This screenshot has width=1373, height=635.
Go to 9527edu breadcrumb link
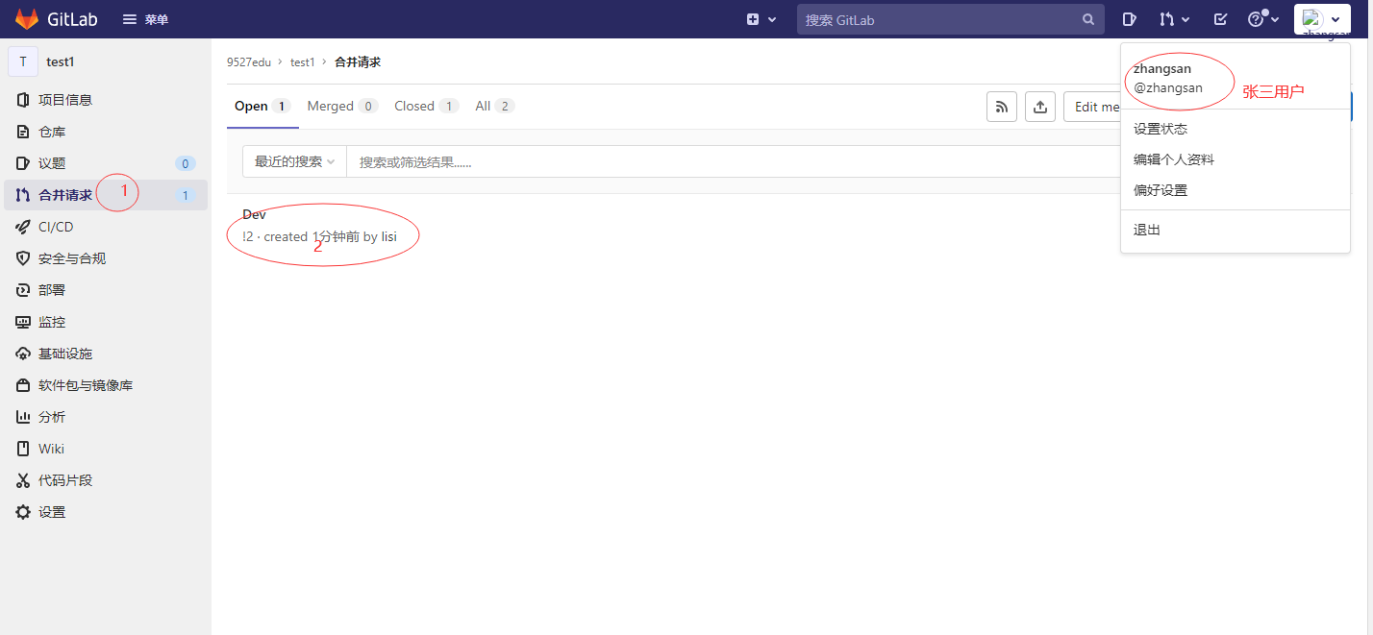tap(249, 62)
